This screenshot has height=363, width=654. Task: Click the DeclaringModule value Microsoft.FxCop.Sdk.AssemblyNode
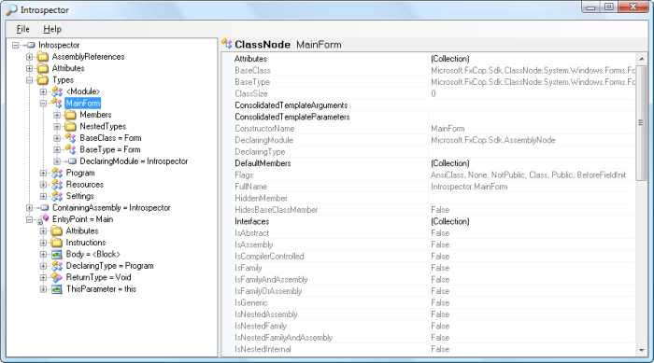[x=493, y=140]
